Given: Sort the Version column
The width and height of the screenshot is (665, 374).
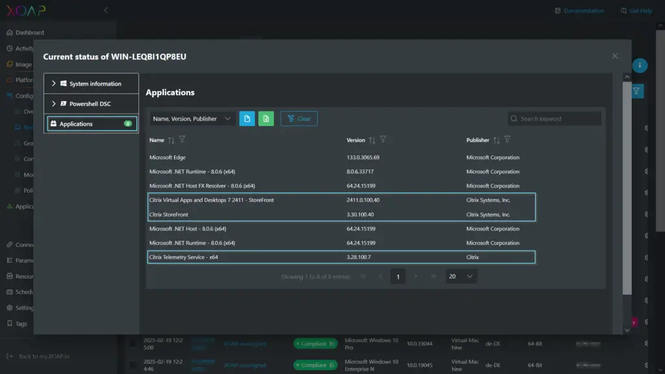Looking at the screenshot, I should [370, 140].
